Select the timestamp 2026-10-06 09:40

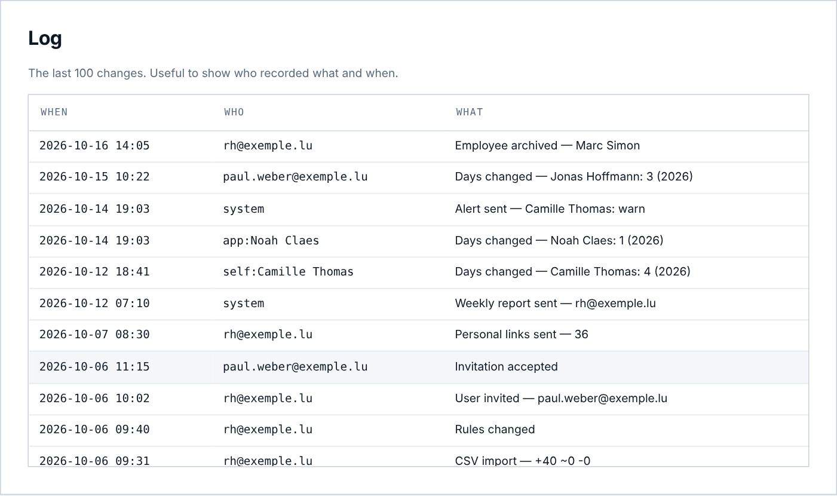pos(94,430)
